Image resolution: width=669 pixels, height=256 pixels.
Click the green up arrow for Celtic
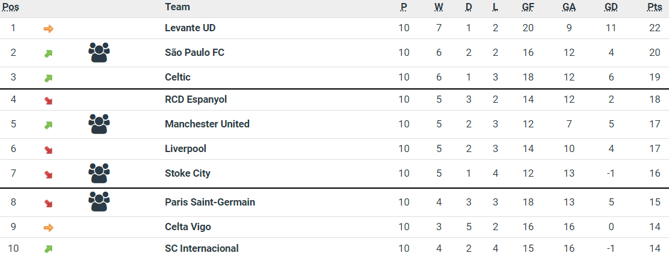pyautogui.click(x=49, y=78)
